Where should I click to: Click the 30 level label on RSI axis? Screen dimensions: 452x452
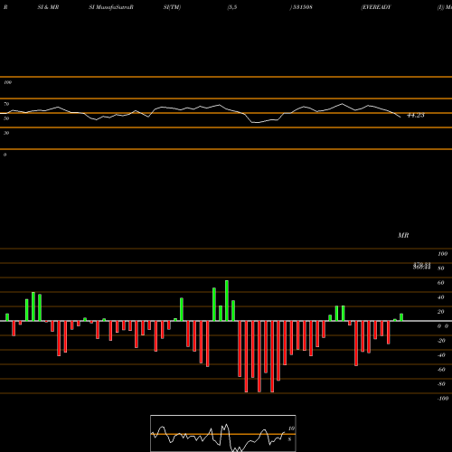[x=6, y=133]
